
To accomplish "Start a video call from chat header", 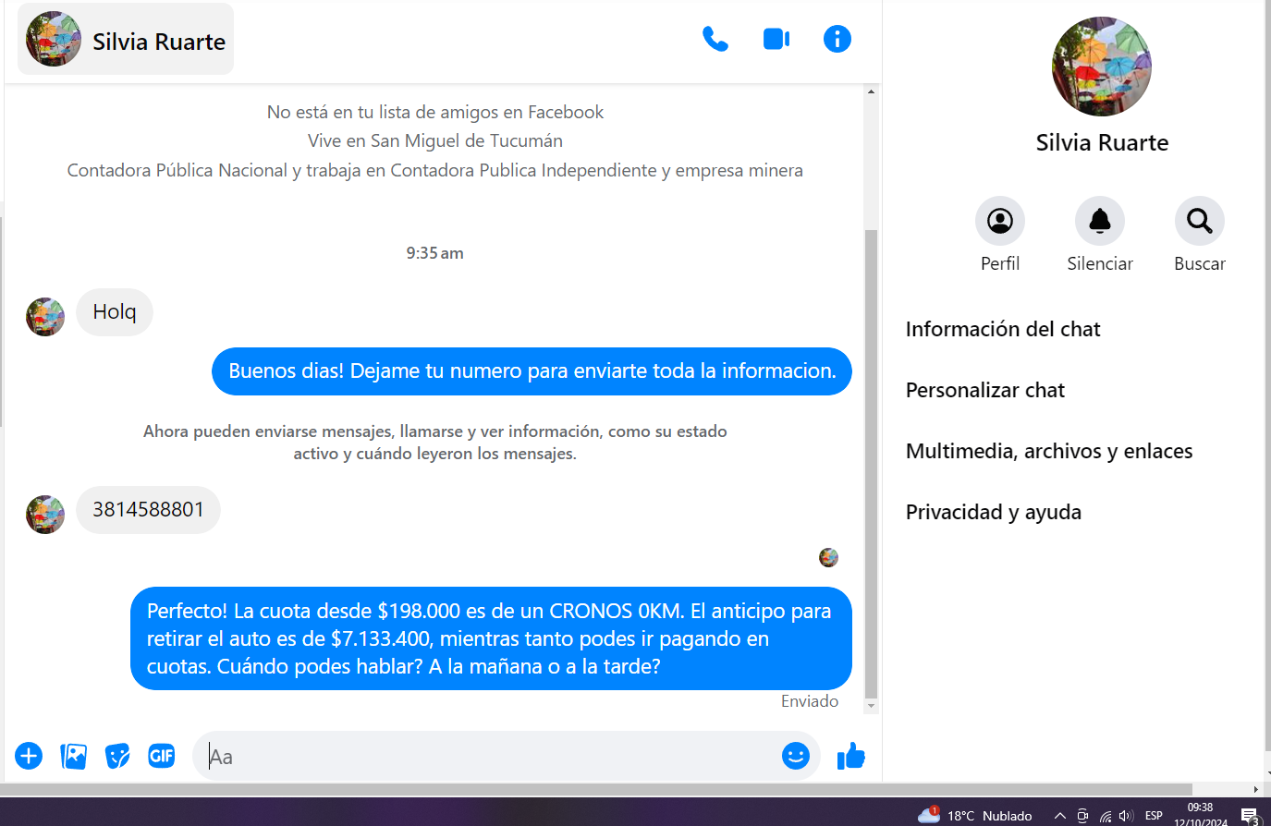I will click(776, 39).
